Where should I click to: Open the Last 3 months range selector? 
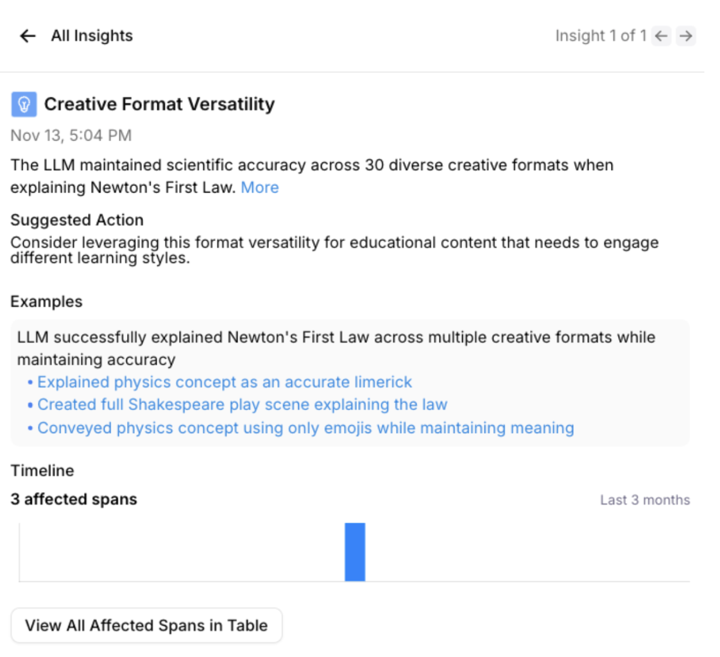coord(644,500)
